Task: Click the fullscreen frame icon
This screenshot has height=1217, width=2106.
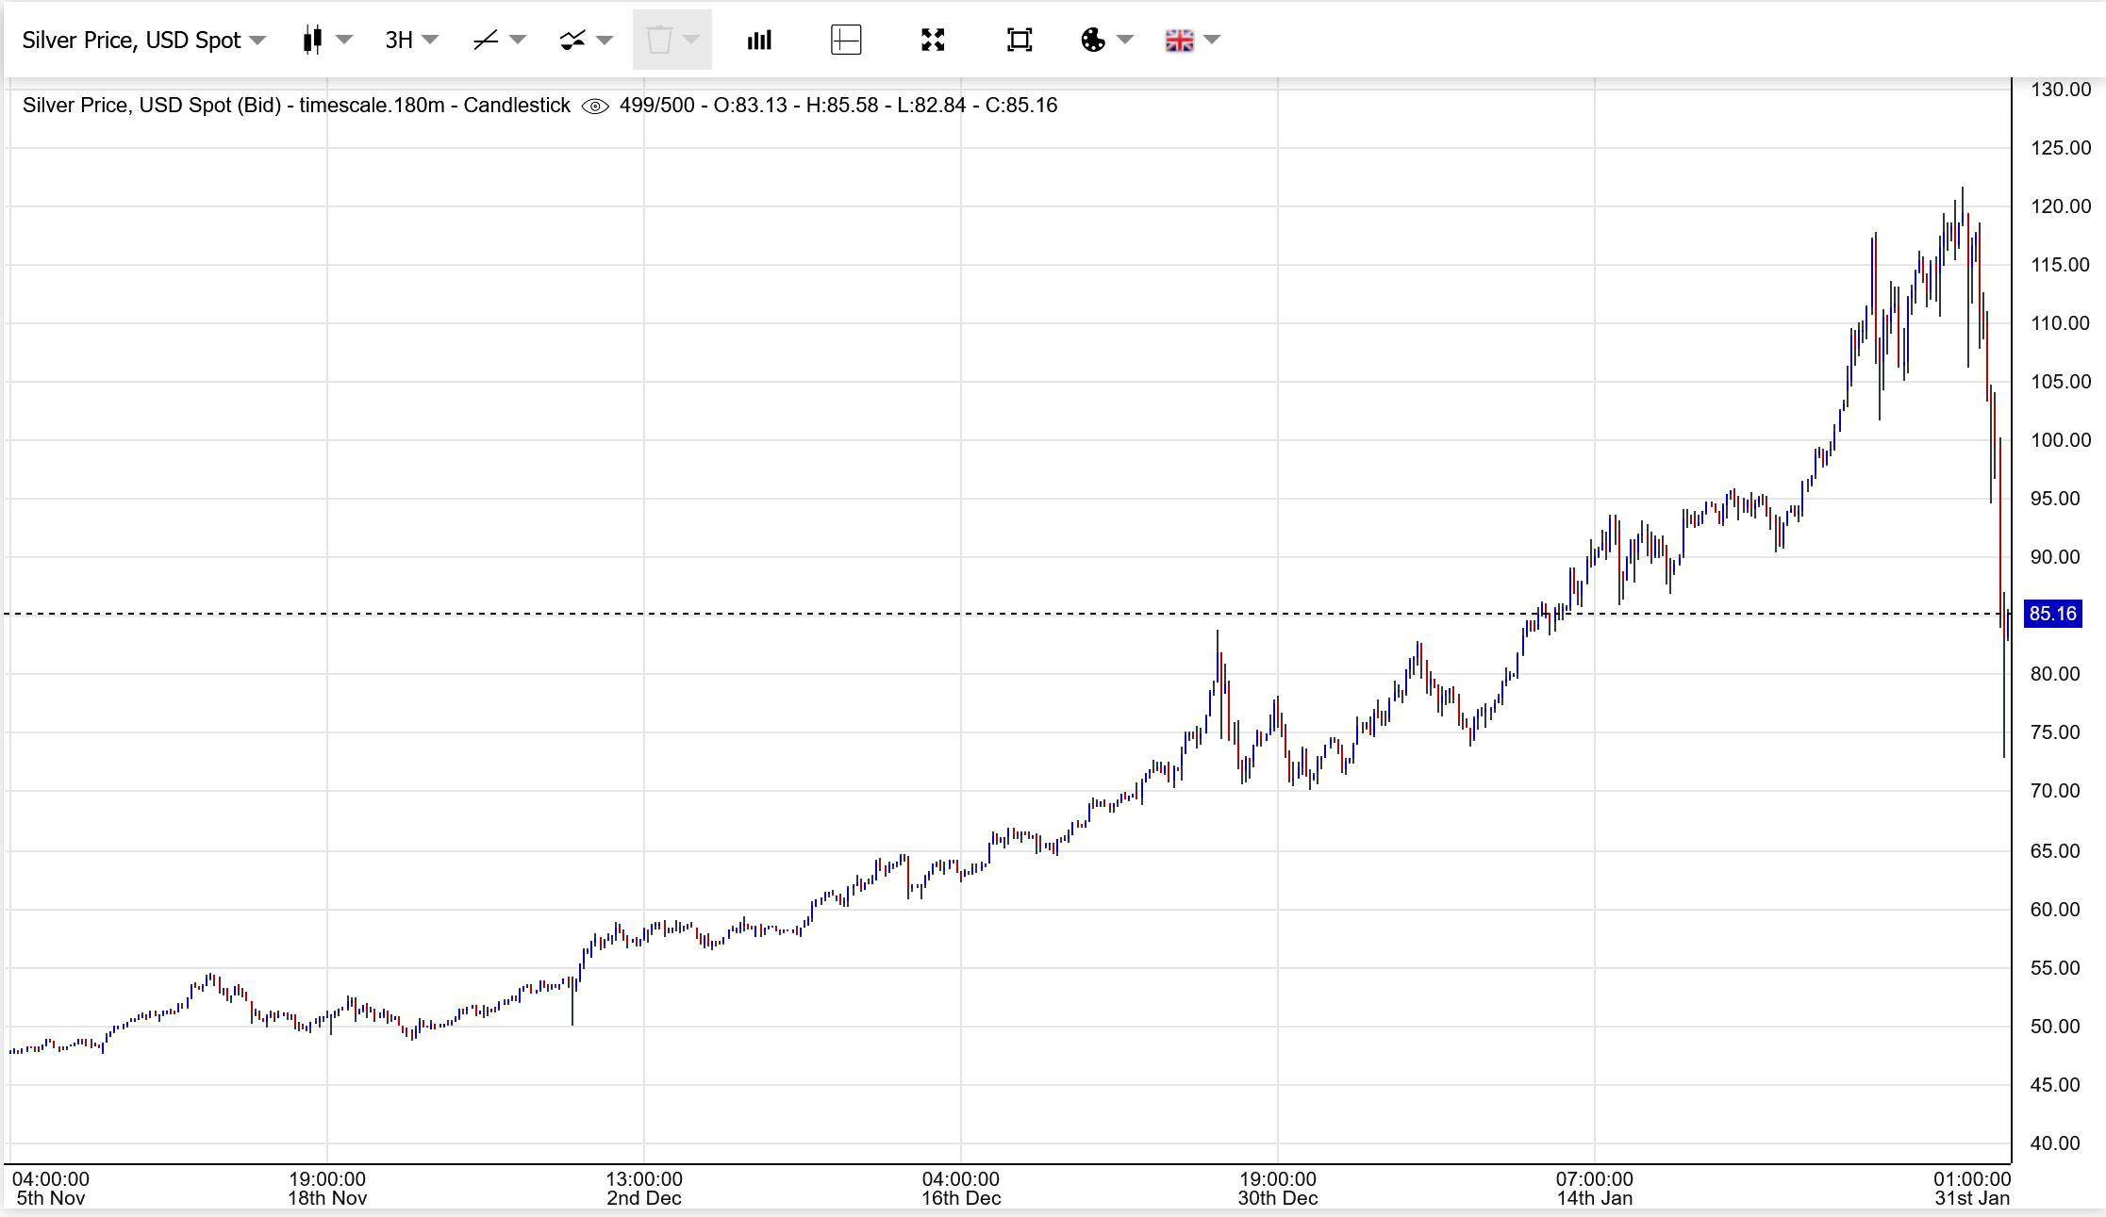Action: pos(1020,41)
